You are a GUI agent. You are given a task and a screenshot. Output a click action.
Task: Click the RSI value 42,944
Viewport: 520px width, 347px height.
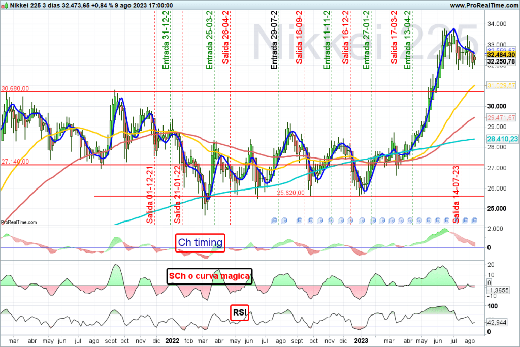pyautogui.click(x=497, y=322)
